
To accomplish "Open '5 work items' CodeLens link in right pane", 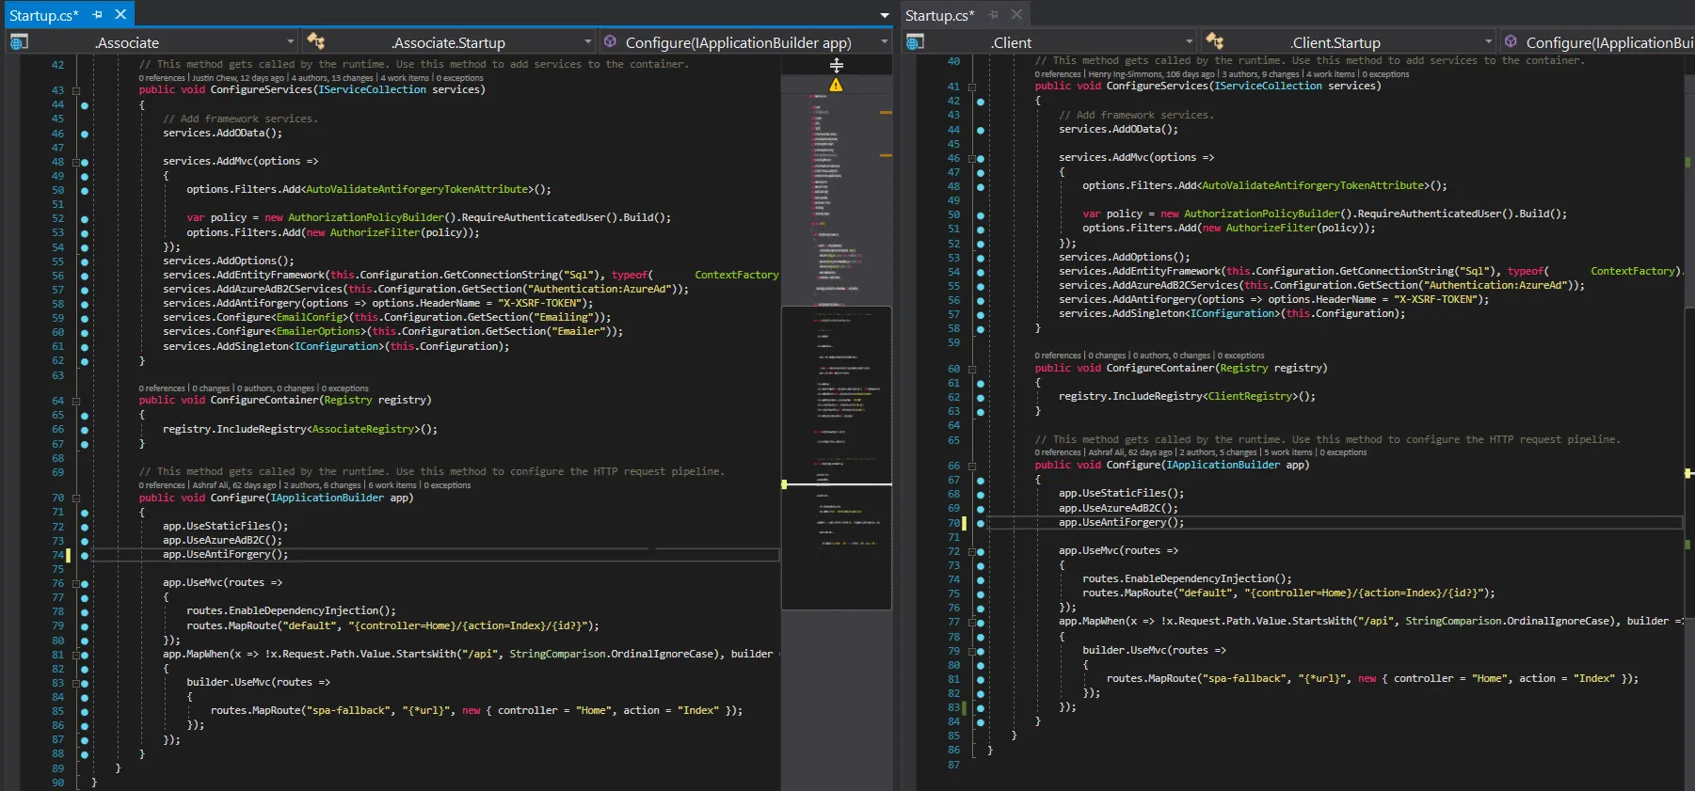I will click(x=1288, y=452).
